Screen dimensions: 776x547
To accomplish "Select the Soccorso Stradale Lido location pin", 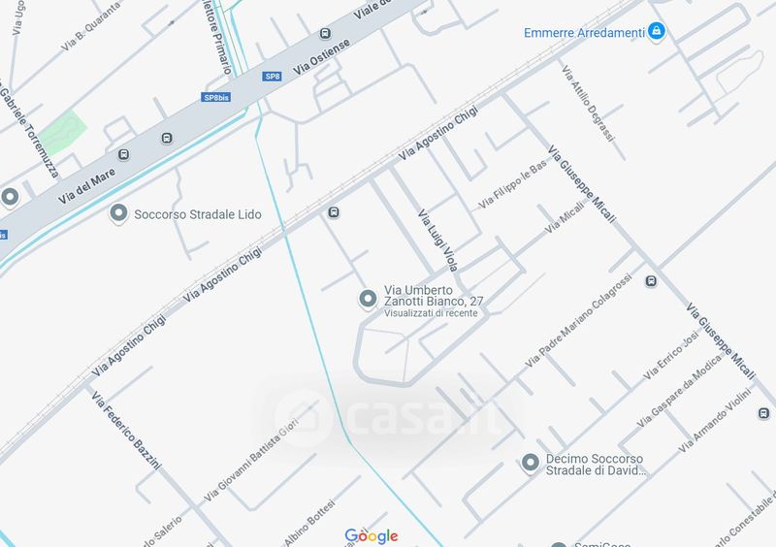I will (x=118, y=213).
